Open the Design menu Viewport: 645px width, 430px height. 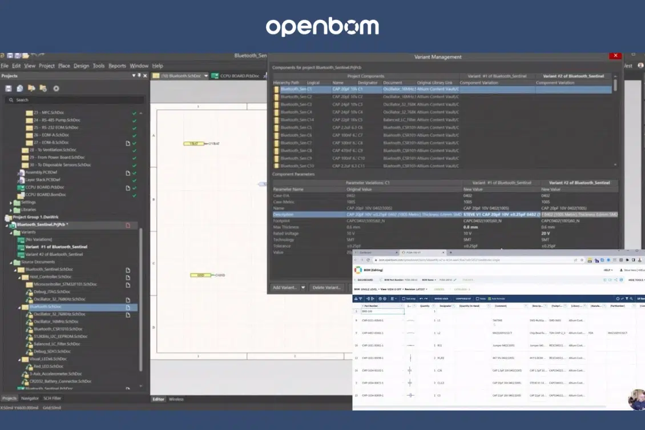[x=81, y=66]
